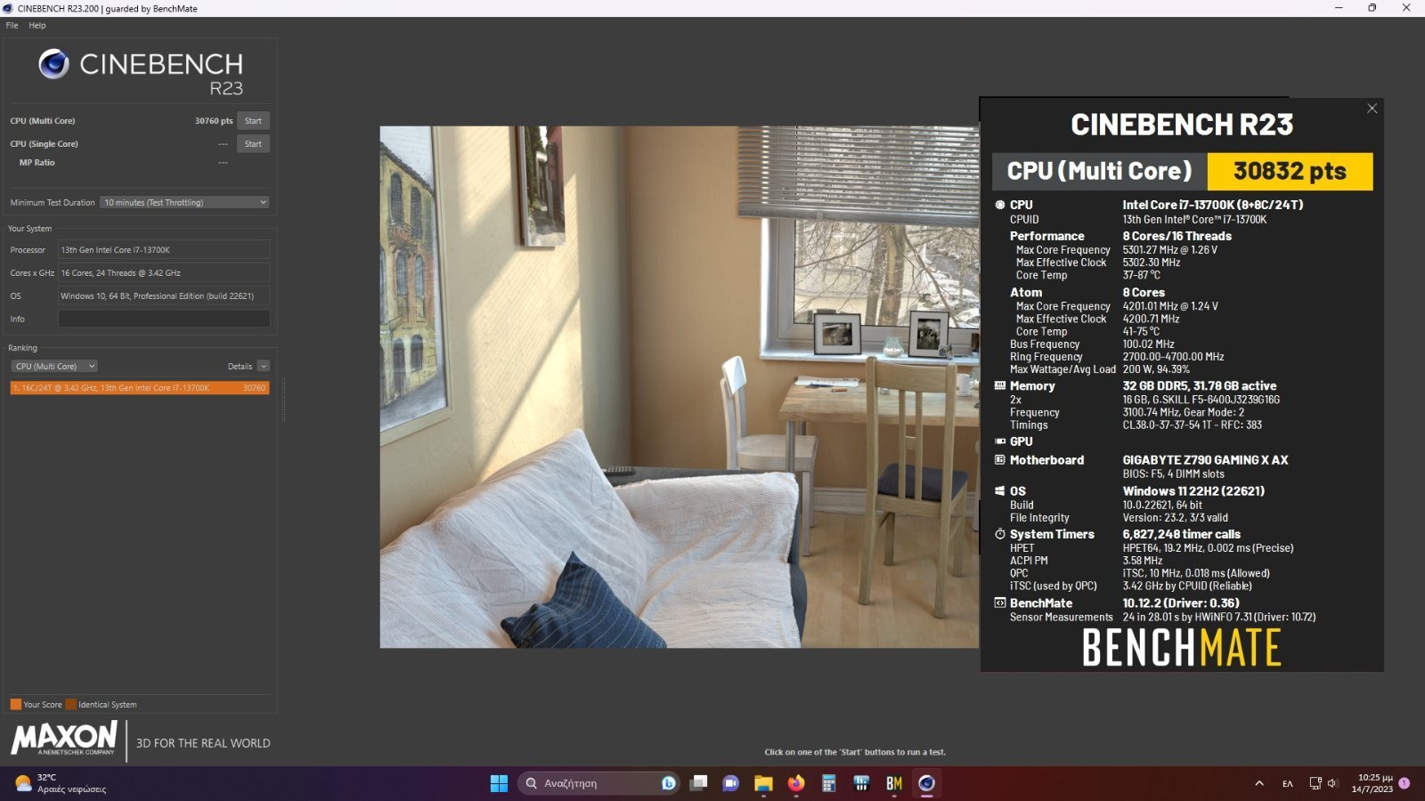Select the Processor name field
Screen dimensions: 1425x801
164,250
